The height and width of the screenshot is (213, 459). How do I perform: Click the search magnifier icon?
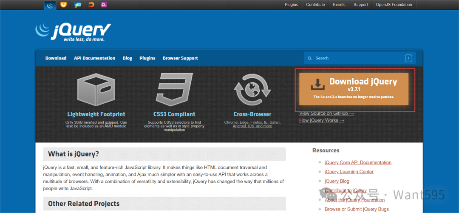(310, 58)
